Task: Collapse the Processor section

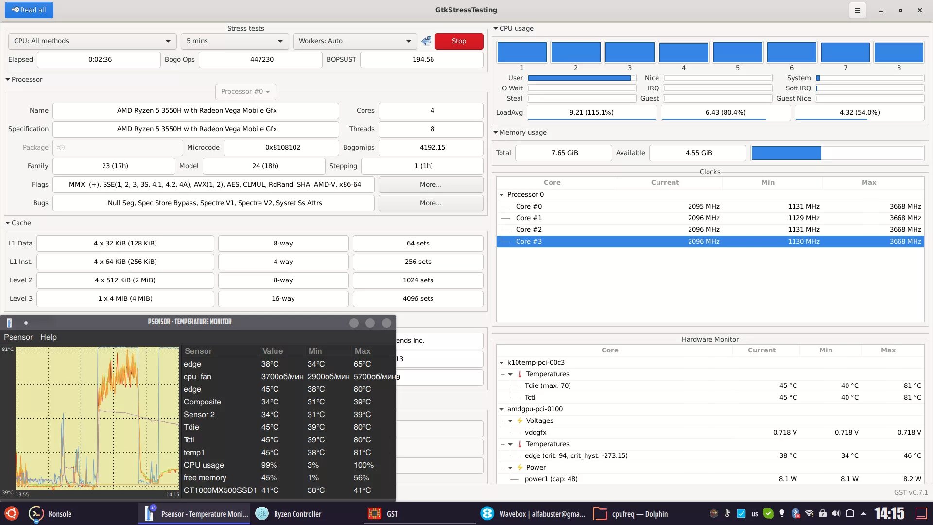Action: coord(8,80)
